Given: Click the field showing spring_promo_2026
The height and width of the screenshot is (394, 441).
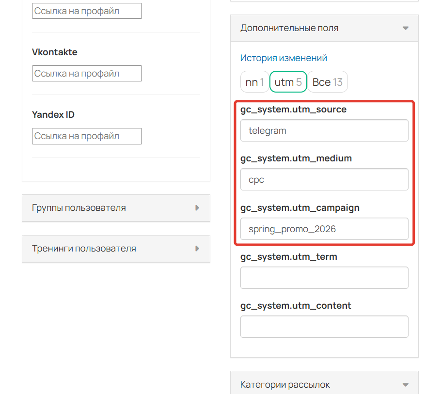Looking at the screenshot, I should pos(324,228).
